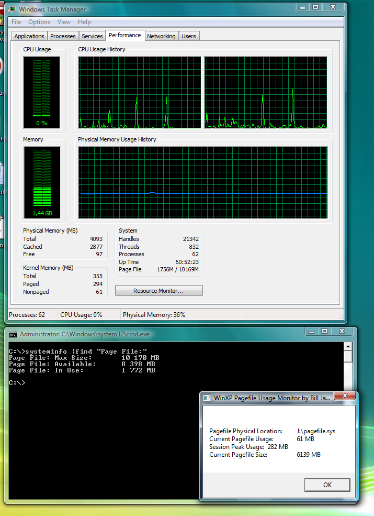Open the Options menu in Task Manager
374x516 pixels.
[x=39, y=22]
